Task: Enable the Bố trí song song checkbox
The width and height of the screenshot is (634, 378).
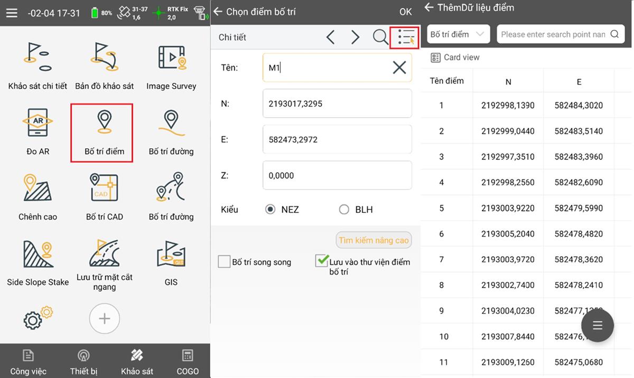Action: (224, 261)
